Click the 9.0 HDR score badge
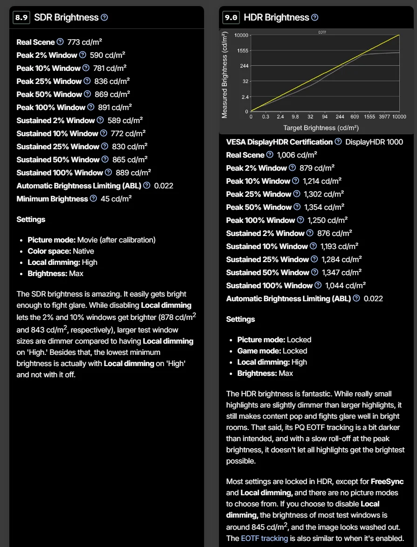This screenshot has width=417, height=547. 231,18
